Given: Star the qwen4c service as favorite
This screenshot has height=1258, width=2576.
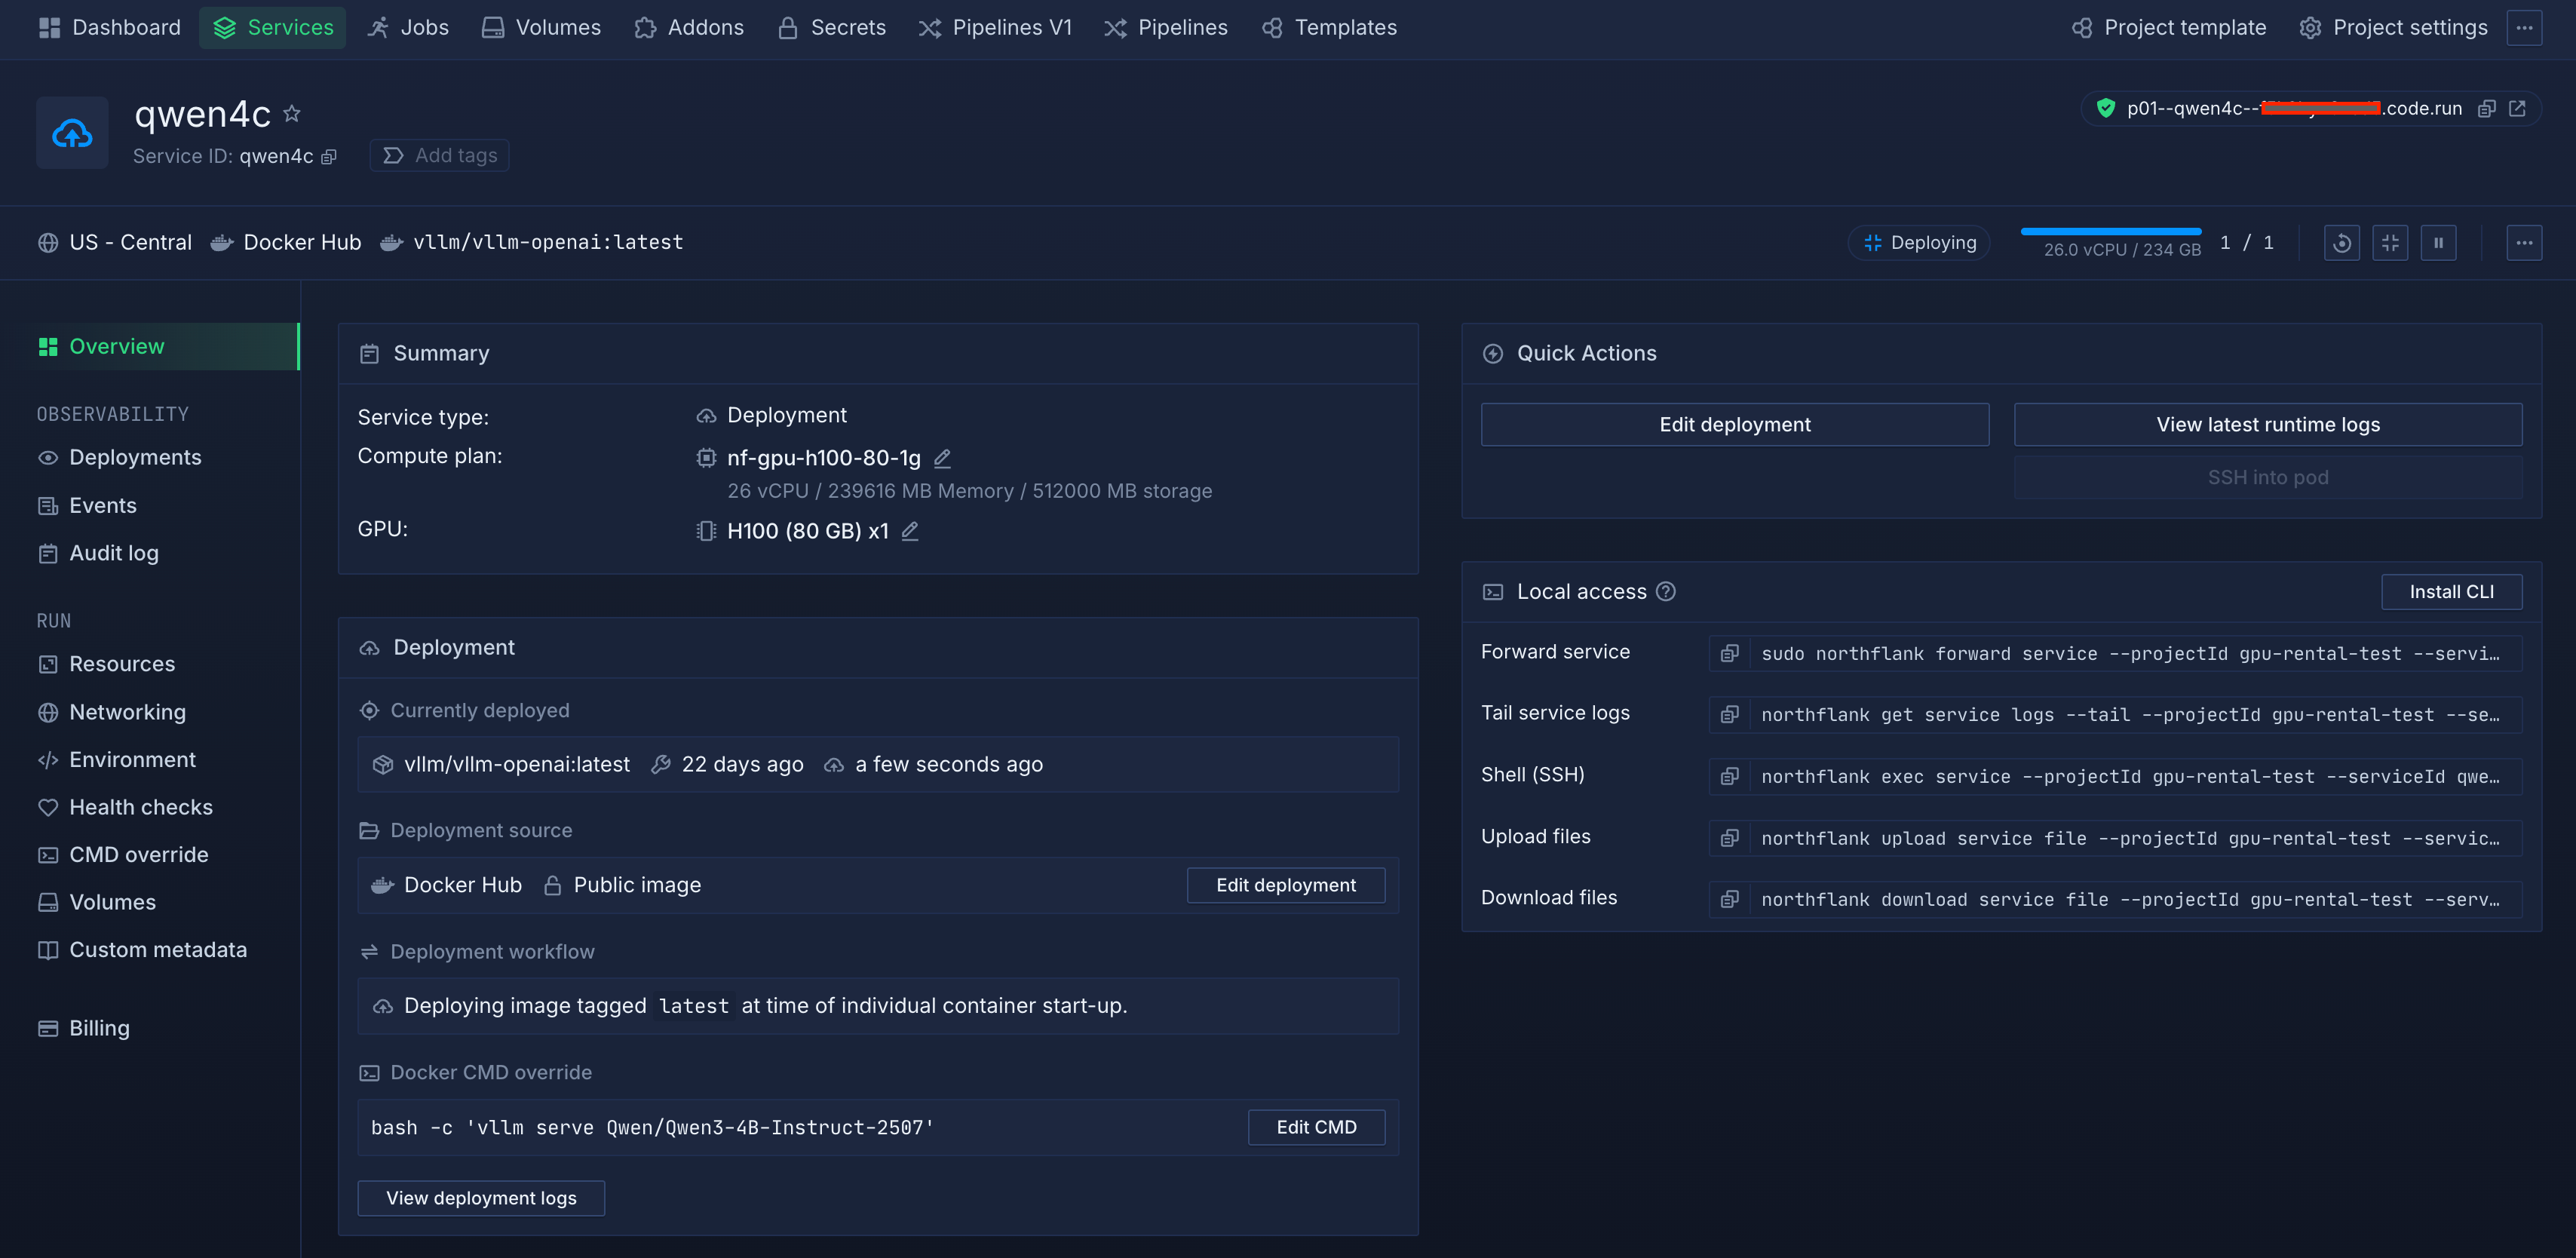Looking at the screenshot, I should pyautogui.click(x=291, y=113).
